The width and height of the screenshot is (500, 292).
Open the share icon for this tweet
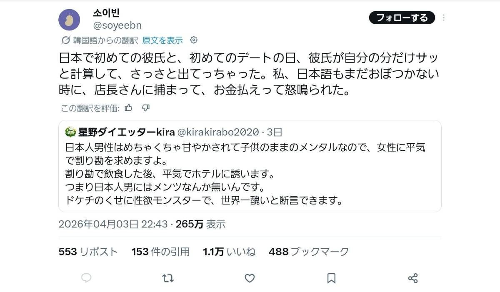coord(413,278)
